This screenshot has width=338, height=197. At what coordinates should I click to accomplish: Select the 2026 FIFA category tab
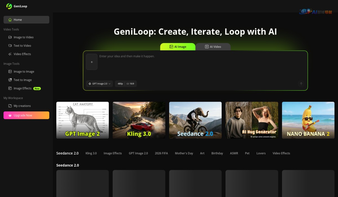point(161,153)
